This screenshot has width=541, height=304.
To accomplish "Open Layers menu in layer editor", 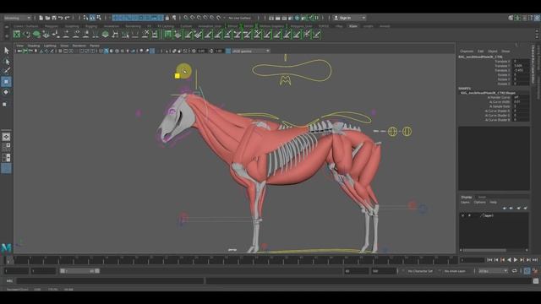I will click(x=465, y=203).
